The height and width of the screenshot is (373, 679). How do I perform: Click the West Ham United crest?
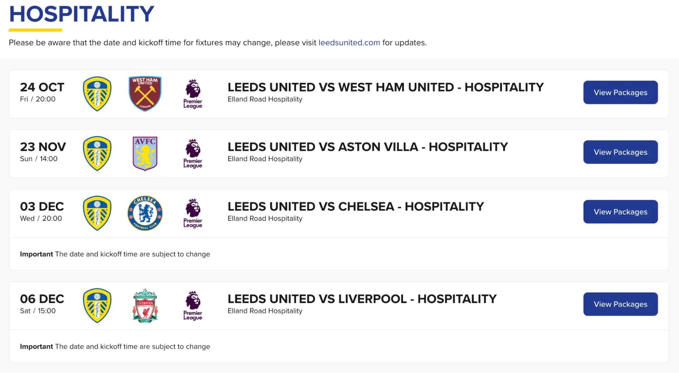(x=145, y=94)
